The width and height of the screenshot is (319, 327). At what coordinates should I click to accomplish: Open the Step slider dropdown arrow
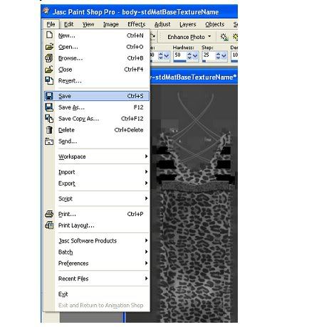click(224, 55)
